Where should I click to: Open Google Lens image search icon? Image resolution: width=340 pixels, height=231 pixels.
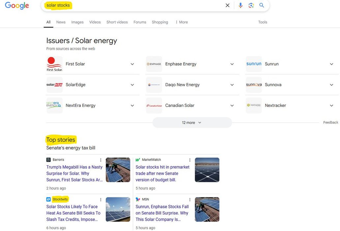pos(251,5)
